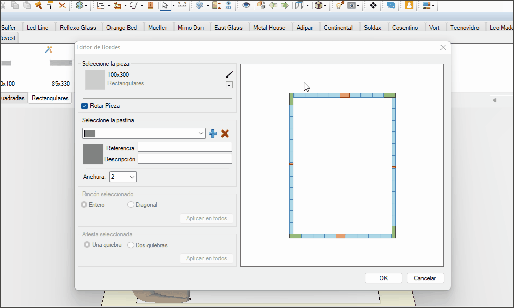Click the ruler measurement tool icon

(182, 5)
